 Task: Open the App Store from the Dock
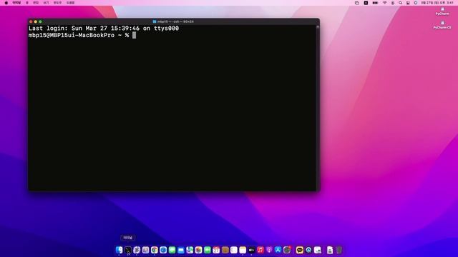click(x=278, y=250)
